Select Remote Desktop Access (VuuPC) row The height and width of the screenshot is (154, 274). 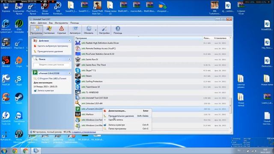point(152,48)
